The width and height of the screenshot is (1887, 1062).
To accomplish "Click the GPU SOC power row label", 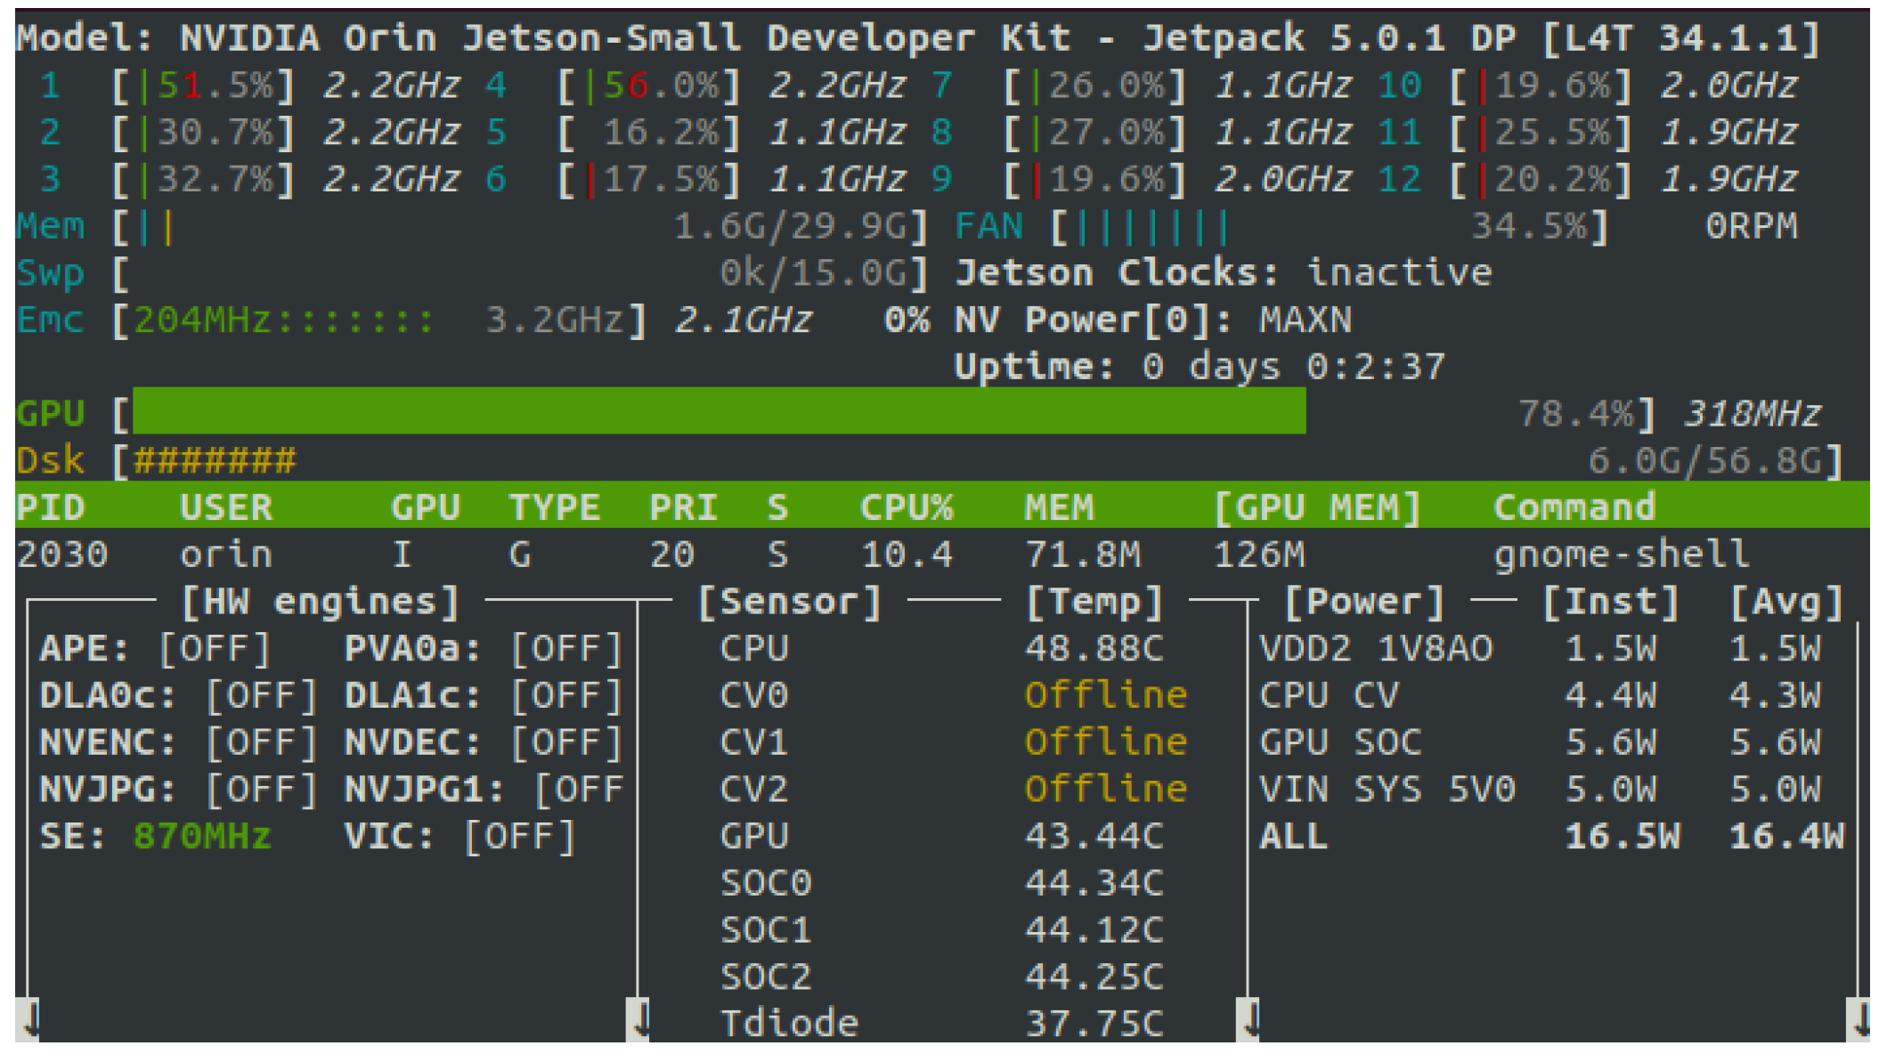I will pyautogui.click(x=1340, y=742).
